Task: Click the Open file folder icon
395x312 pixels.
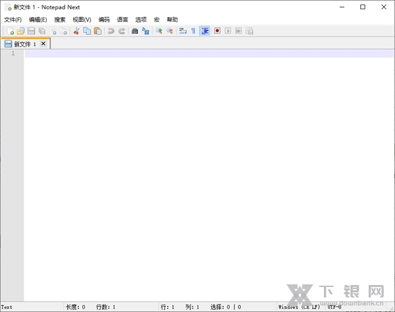Action: click(x=20, y=31)
